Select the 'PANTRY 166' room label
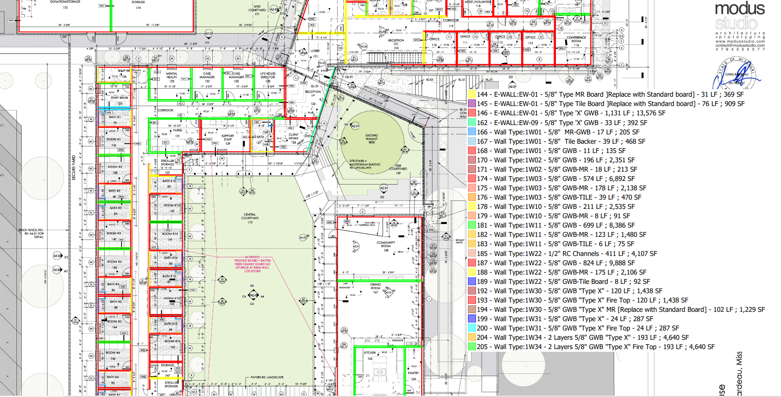The width and height of the screenshot is (781, 397). pyautogui.click(x=413, y=376)
